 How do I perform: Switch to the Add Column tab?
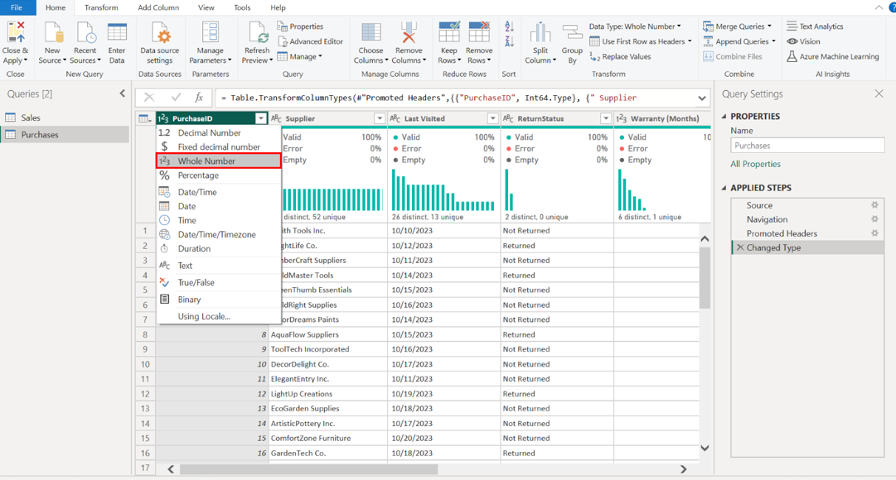(x=157, y=7)
